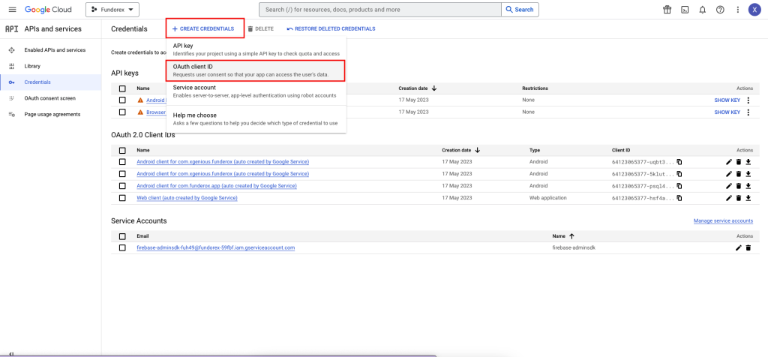
Task: Activate Cloud Shell terminal icon
Action: (x=685, y=10)
